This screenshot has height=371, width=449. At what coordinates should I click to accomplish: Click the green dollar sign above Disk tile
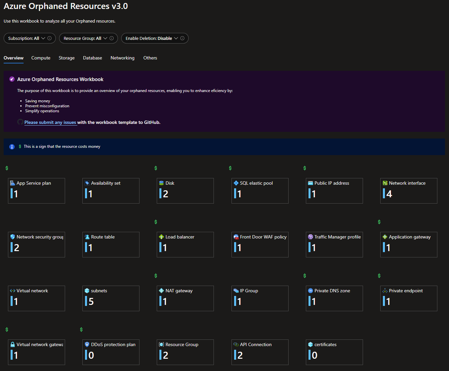(156, 168)
